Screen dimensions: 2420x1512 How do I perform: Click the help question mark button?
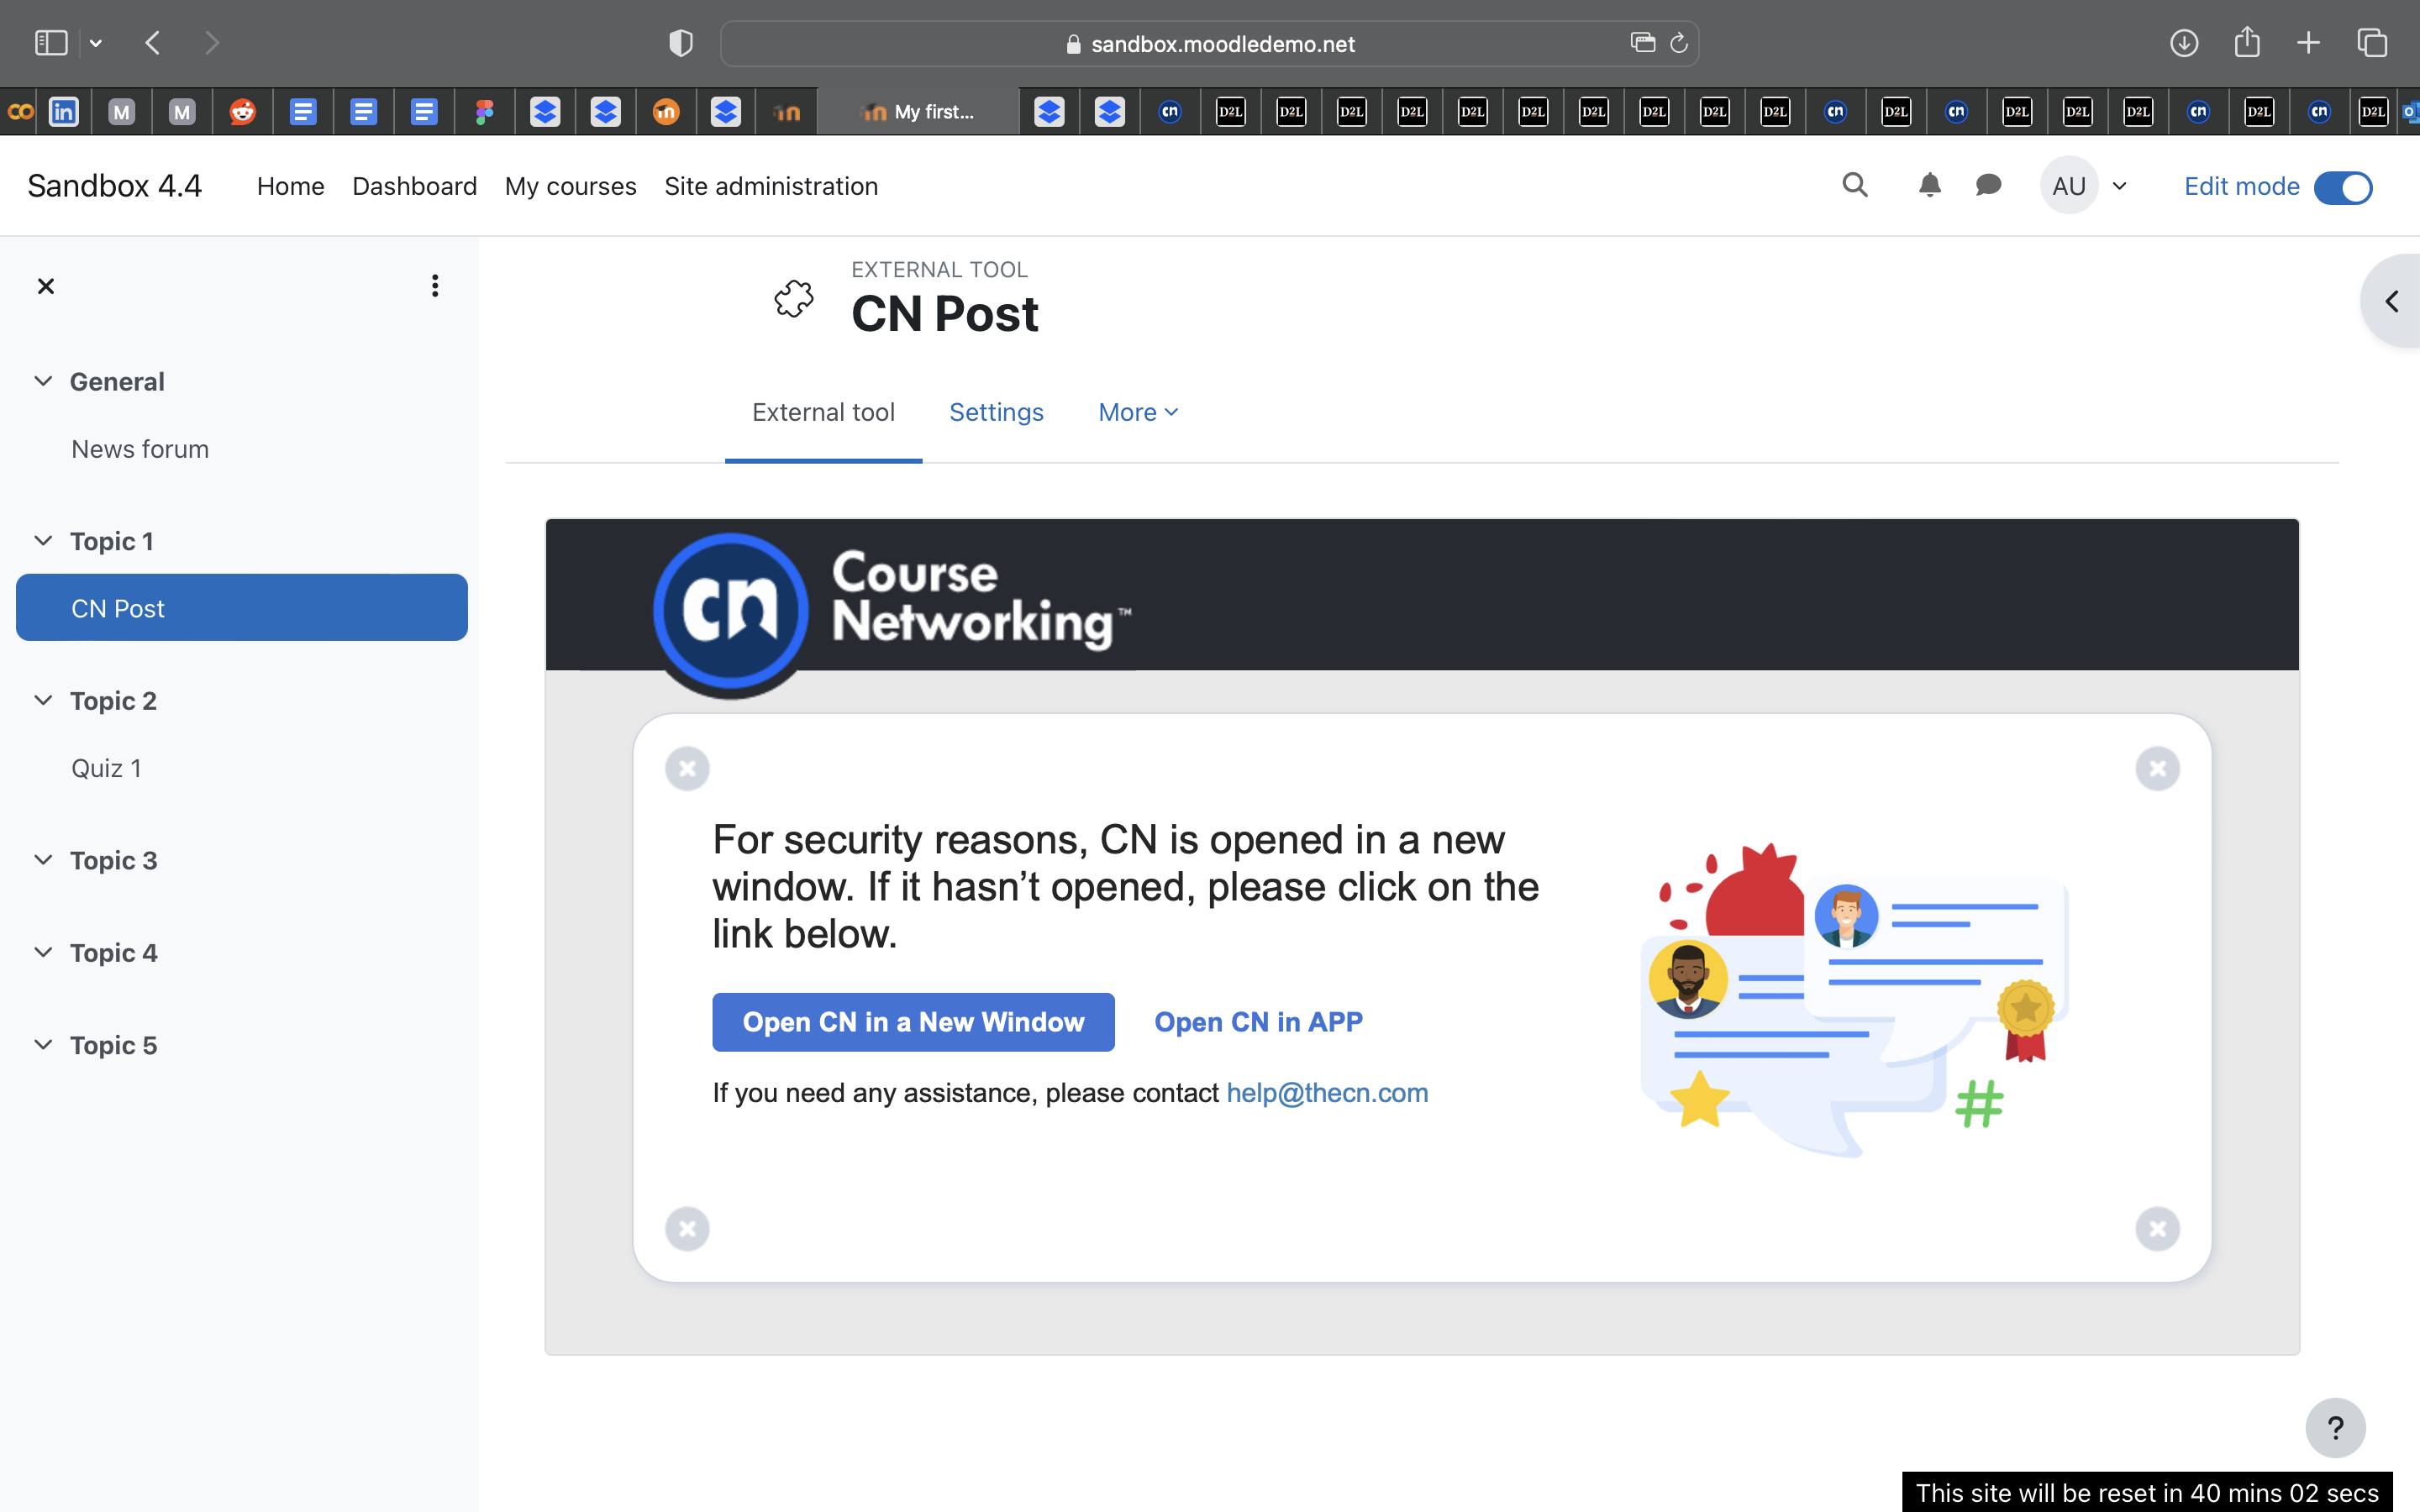click(2335, 1427)
